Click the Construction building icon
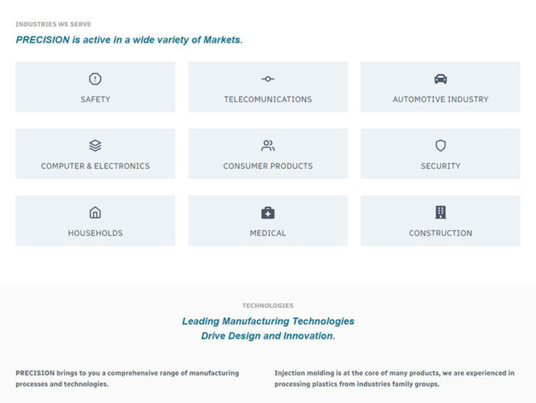Viewport: 536px width, 403px height. tap(440, 212)
